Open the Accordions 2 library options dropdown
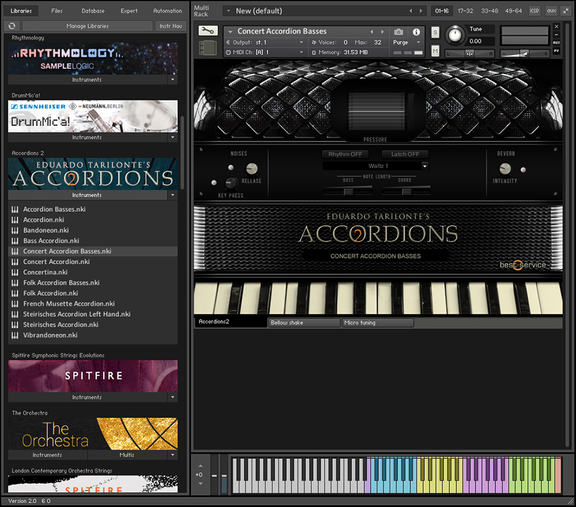 (x=173, y=195)
